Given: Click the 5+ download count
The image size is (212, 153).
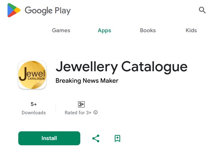Looking at the screenshot, I should [x=34, y=104].
